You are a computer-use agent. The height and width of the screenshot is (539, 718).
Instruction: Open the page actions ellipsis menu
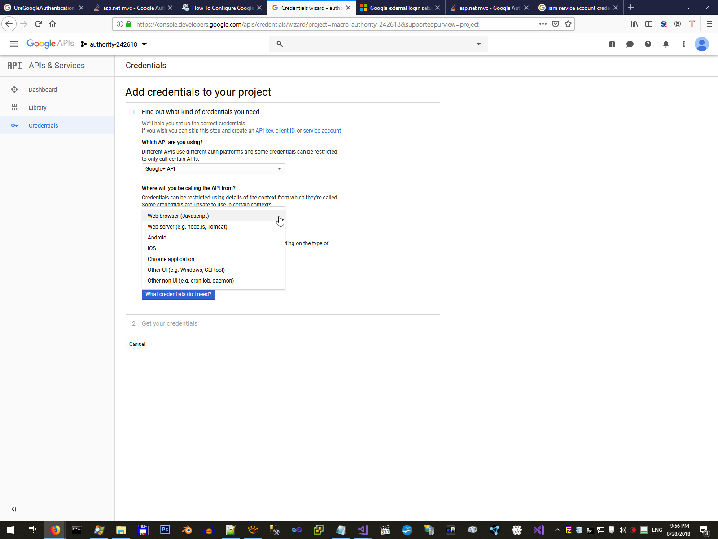click(x=543, y=24)
